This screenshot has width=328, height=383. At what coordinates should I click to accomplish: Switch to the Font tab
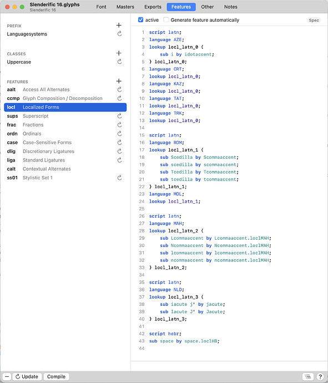click(x=101, y=7)
